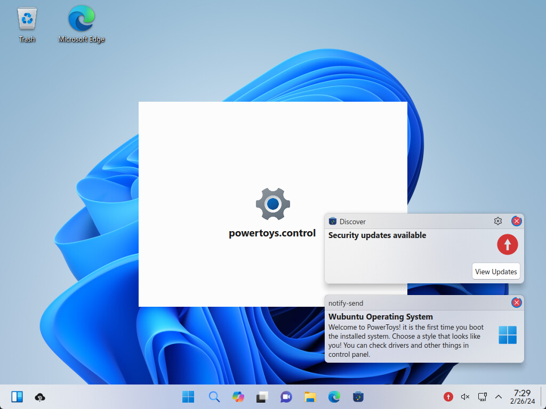This screenshot has height=409, width=546.
Task: Dismiss the Discover security updates notification
Action: pos(516,221)
